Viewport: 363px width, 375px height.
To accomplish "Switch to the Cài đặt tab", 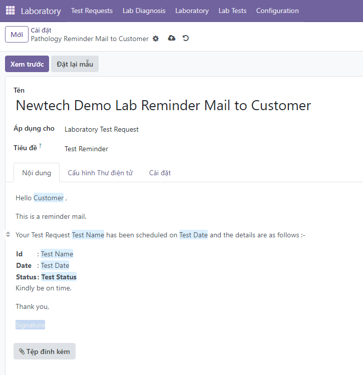I will [x=160, y=173].
